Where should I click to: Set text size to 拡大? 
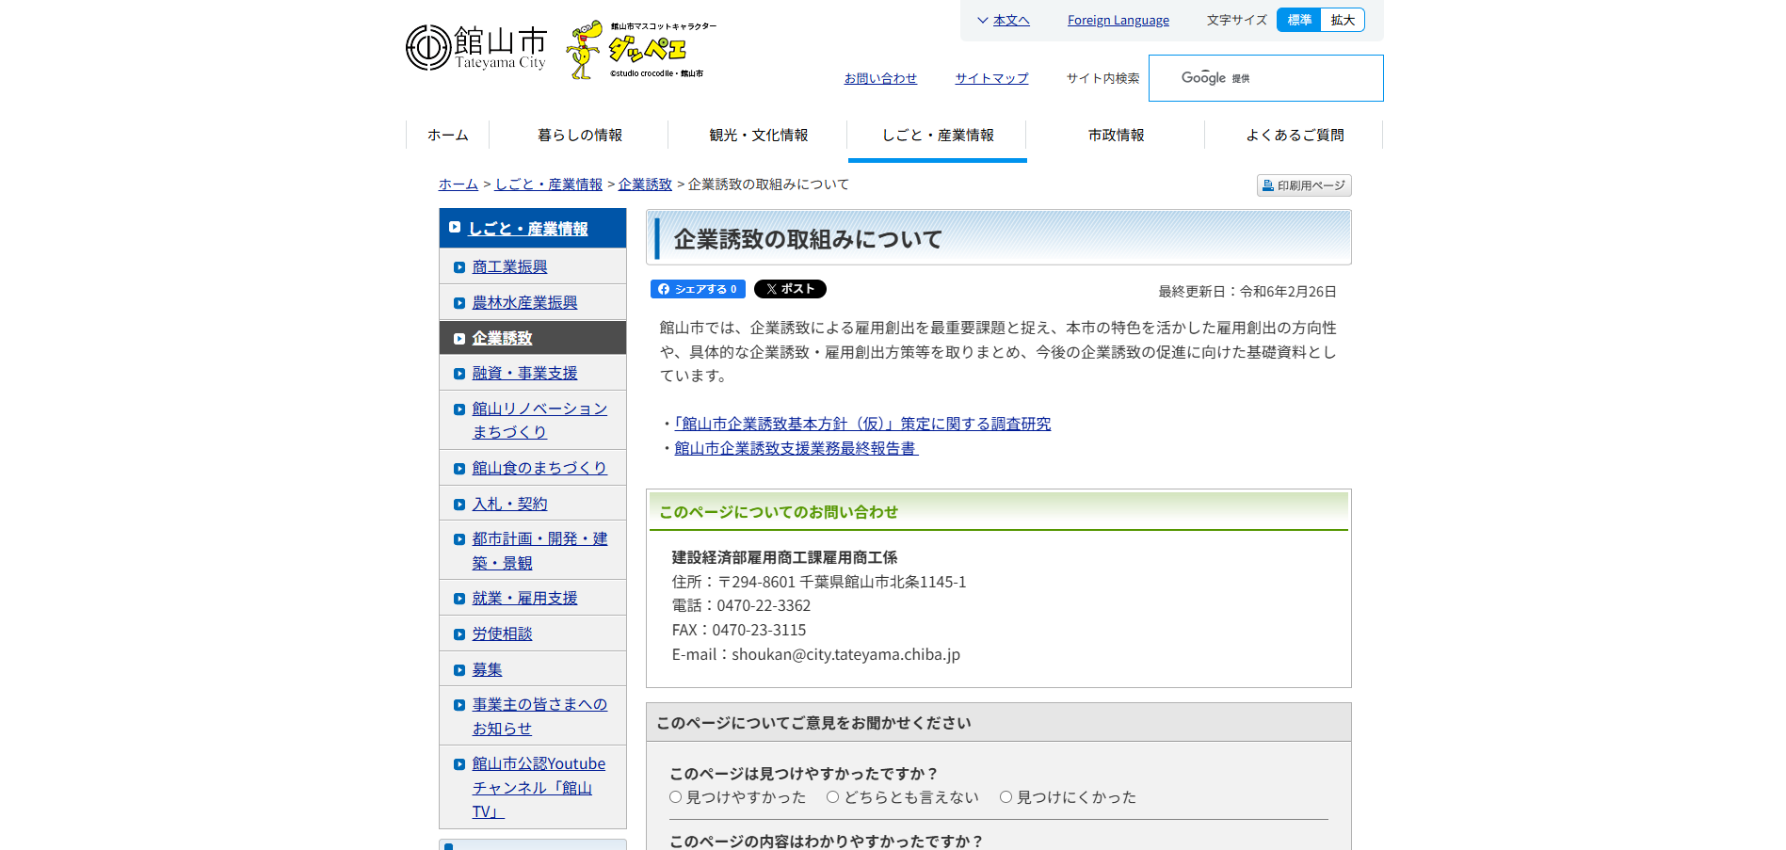1343,20
